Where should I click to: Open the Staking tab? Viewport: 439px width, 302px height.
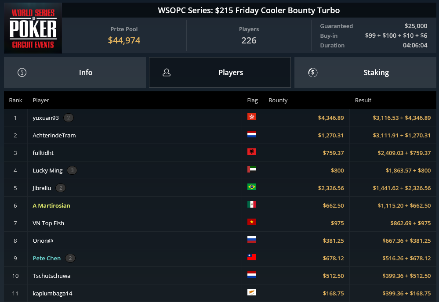pyautogui.click(x=365, y=72)
